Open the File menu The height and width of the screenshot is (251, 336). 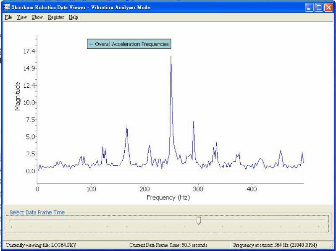(x=8, y=17)
